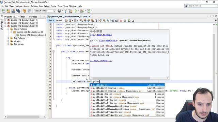
Task: Switch to the History view
Action: click(x=59, y=20)
